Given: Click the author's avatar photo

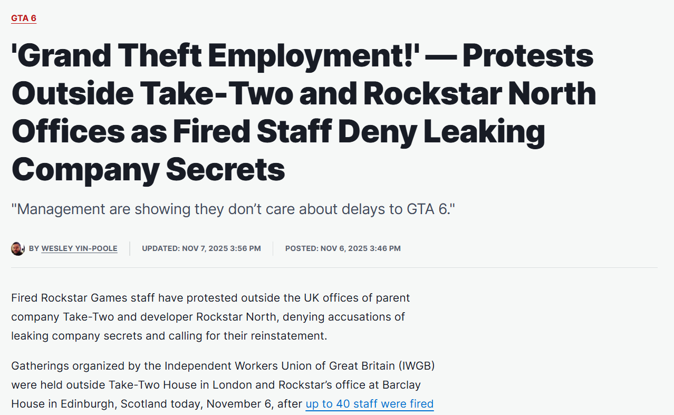Looking at the screenshot, I should point(18,248).
